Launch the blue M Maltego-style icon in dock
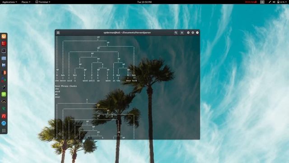The height and width of the screenshot is (163, 289). coord(4,65)
